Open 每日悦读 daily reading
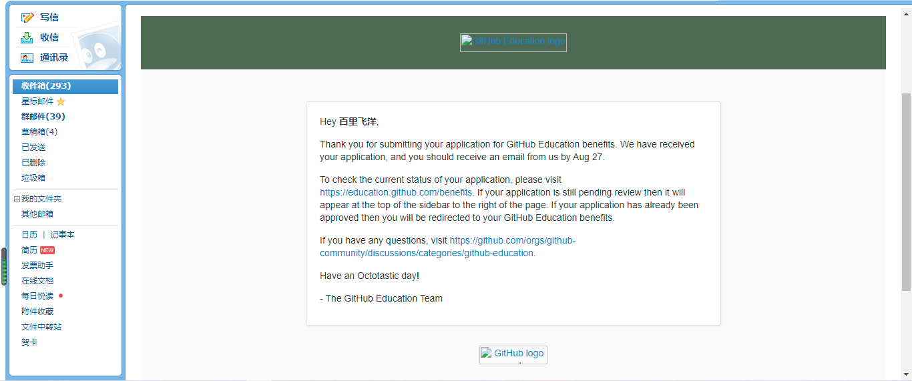Screen dimensions: 912x381 pos(37,296)
